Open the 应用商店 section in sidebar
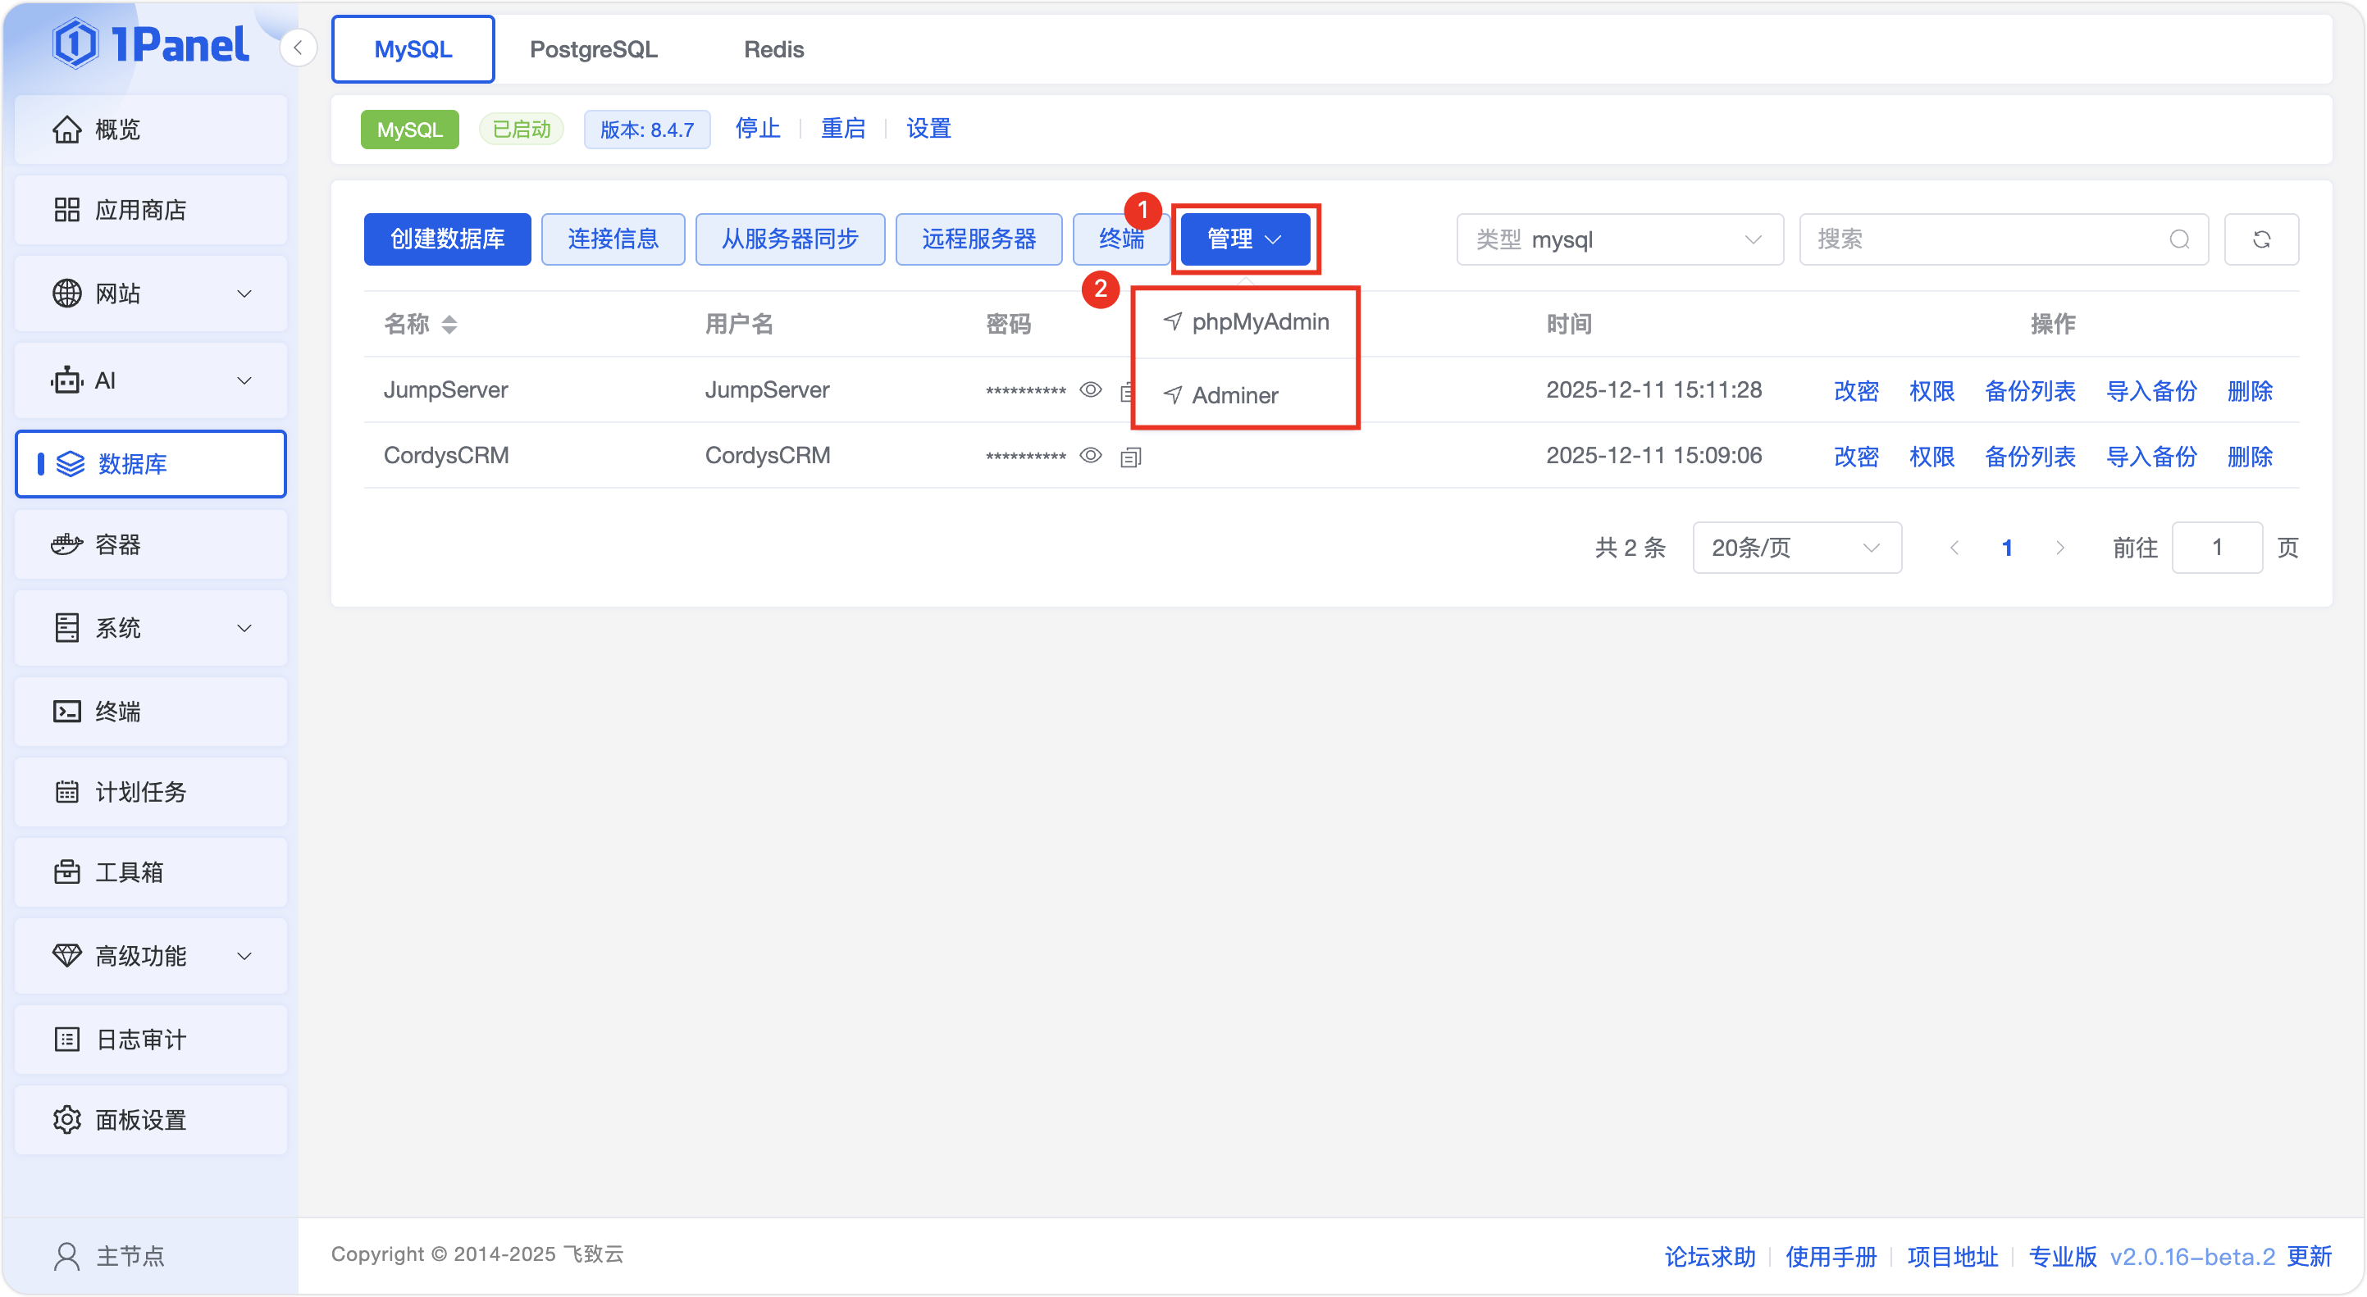This screenshot has width=2367, height=1297. click(x=150, y=209)
